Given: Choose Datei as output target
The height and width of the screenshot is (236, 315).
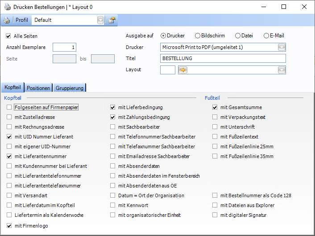Looking at the screenshot, I should [238, 36].
